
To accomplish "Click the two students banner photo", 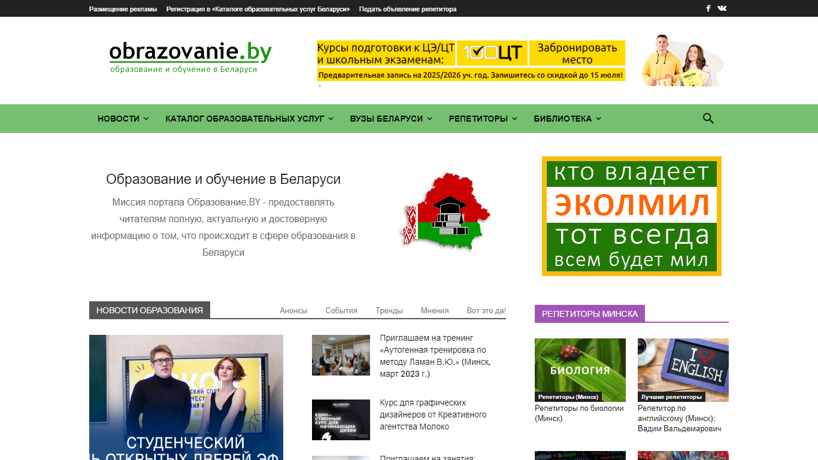I will coord(683,60).
